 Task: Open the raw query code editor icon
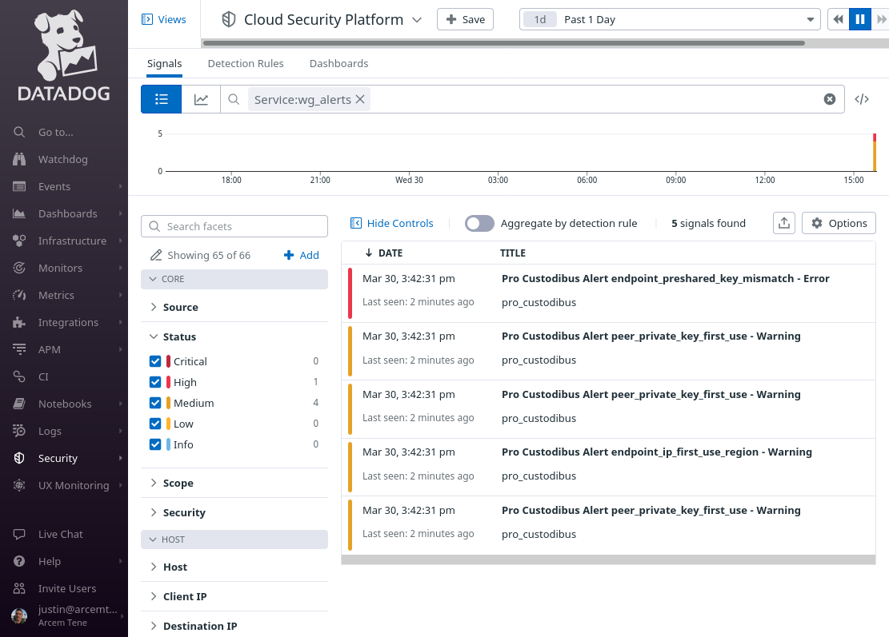(x=862, y=99)
